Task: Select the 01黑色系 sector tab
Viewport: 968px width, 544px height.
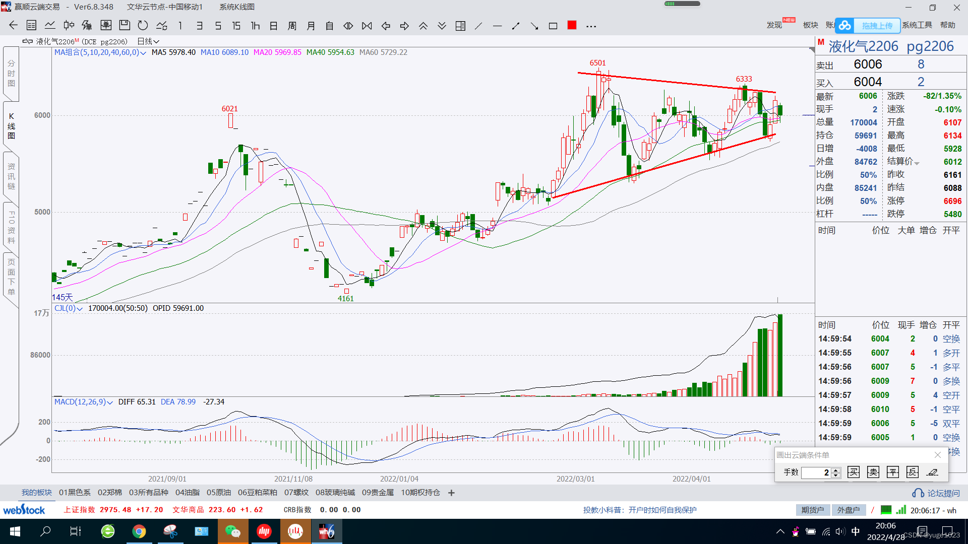Action: 75,493
